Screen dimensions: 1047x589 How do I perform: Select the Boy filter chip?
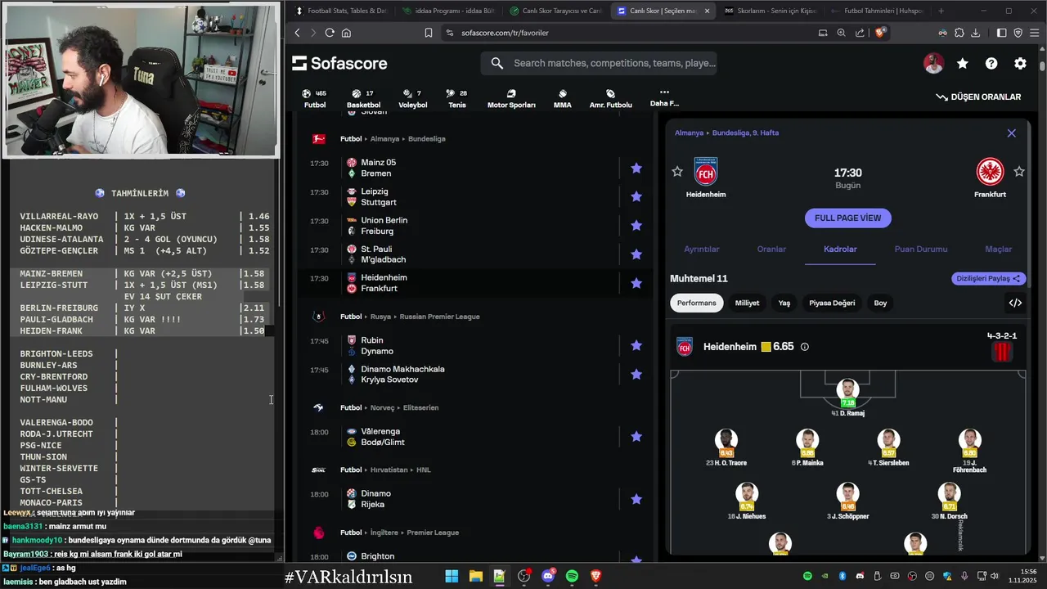pyautogui.click(x=880, y=303)
